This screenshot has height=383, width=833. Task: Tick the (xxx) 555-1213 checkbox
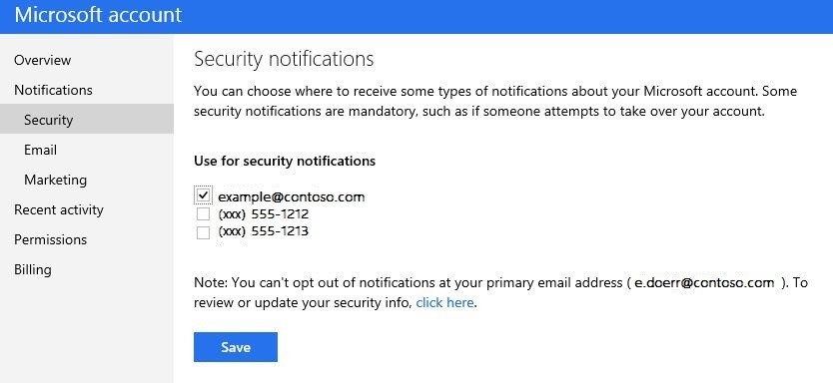tap(203, 232)
